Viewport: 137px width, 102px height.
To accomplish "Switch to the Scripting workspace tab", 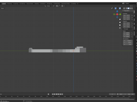I will [x=74, y=4].
